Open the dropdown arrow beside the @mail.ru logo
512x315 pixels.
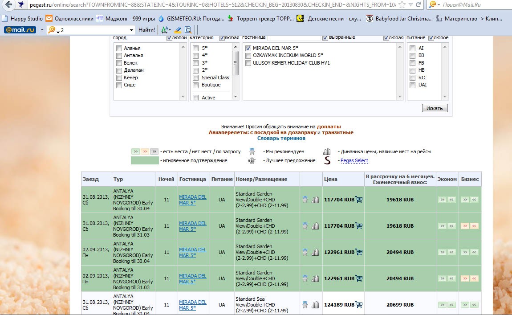point(42,30)
